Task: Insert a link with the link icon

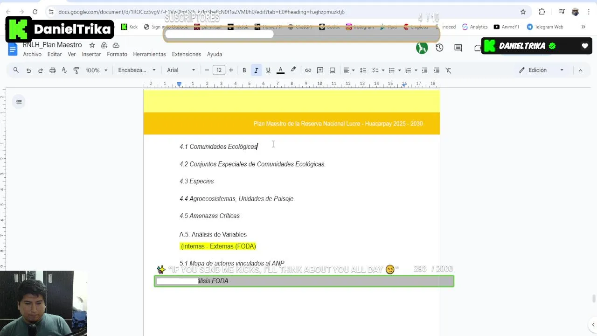Action: 308,70
